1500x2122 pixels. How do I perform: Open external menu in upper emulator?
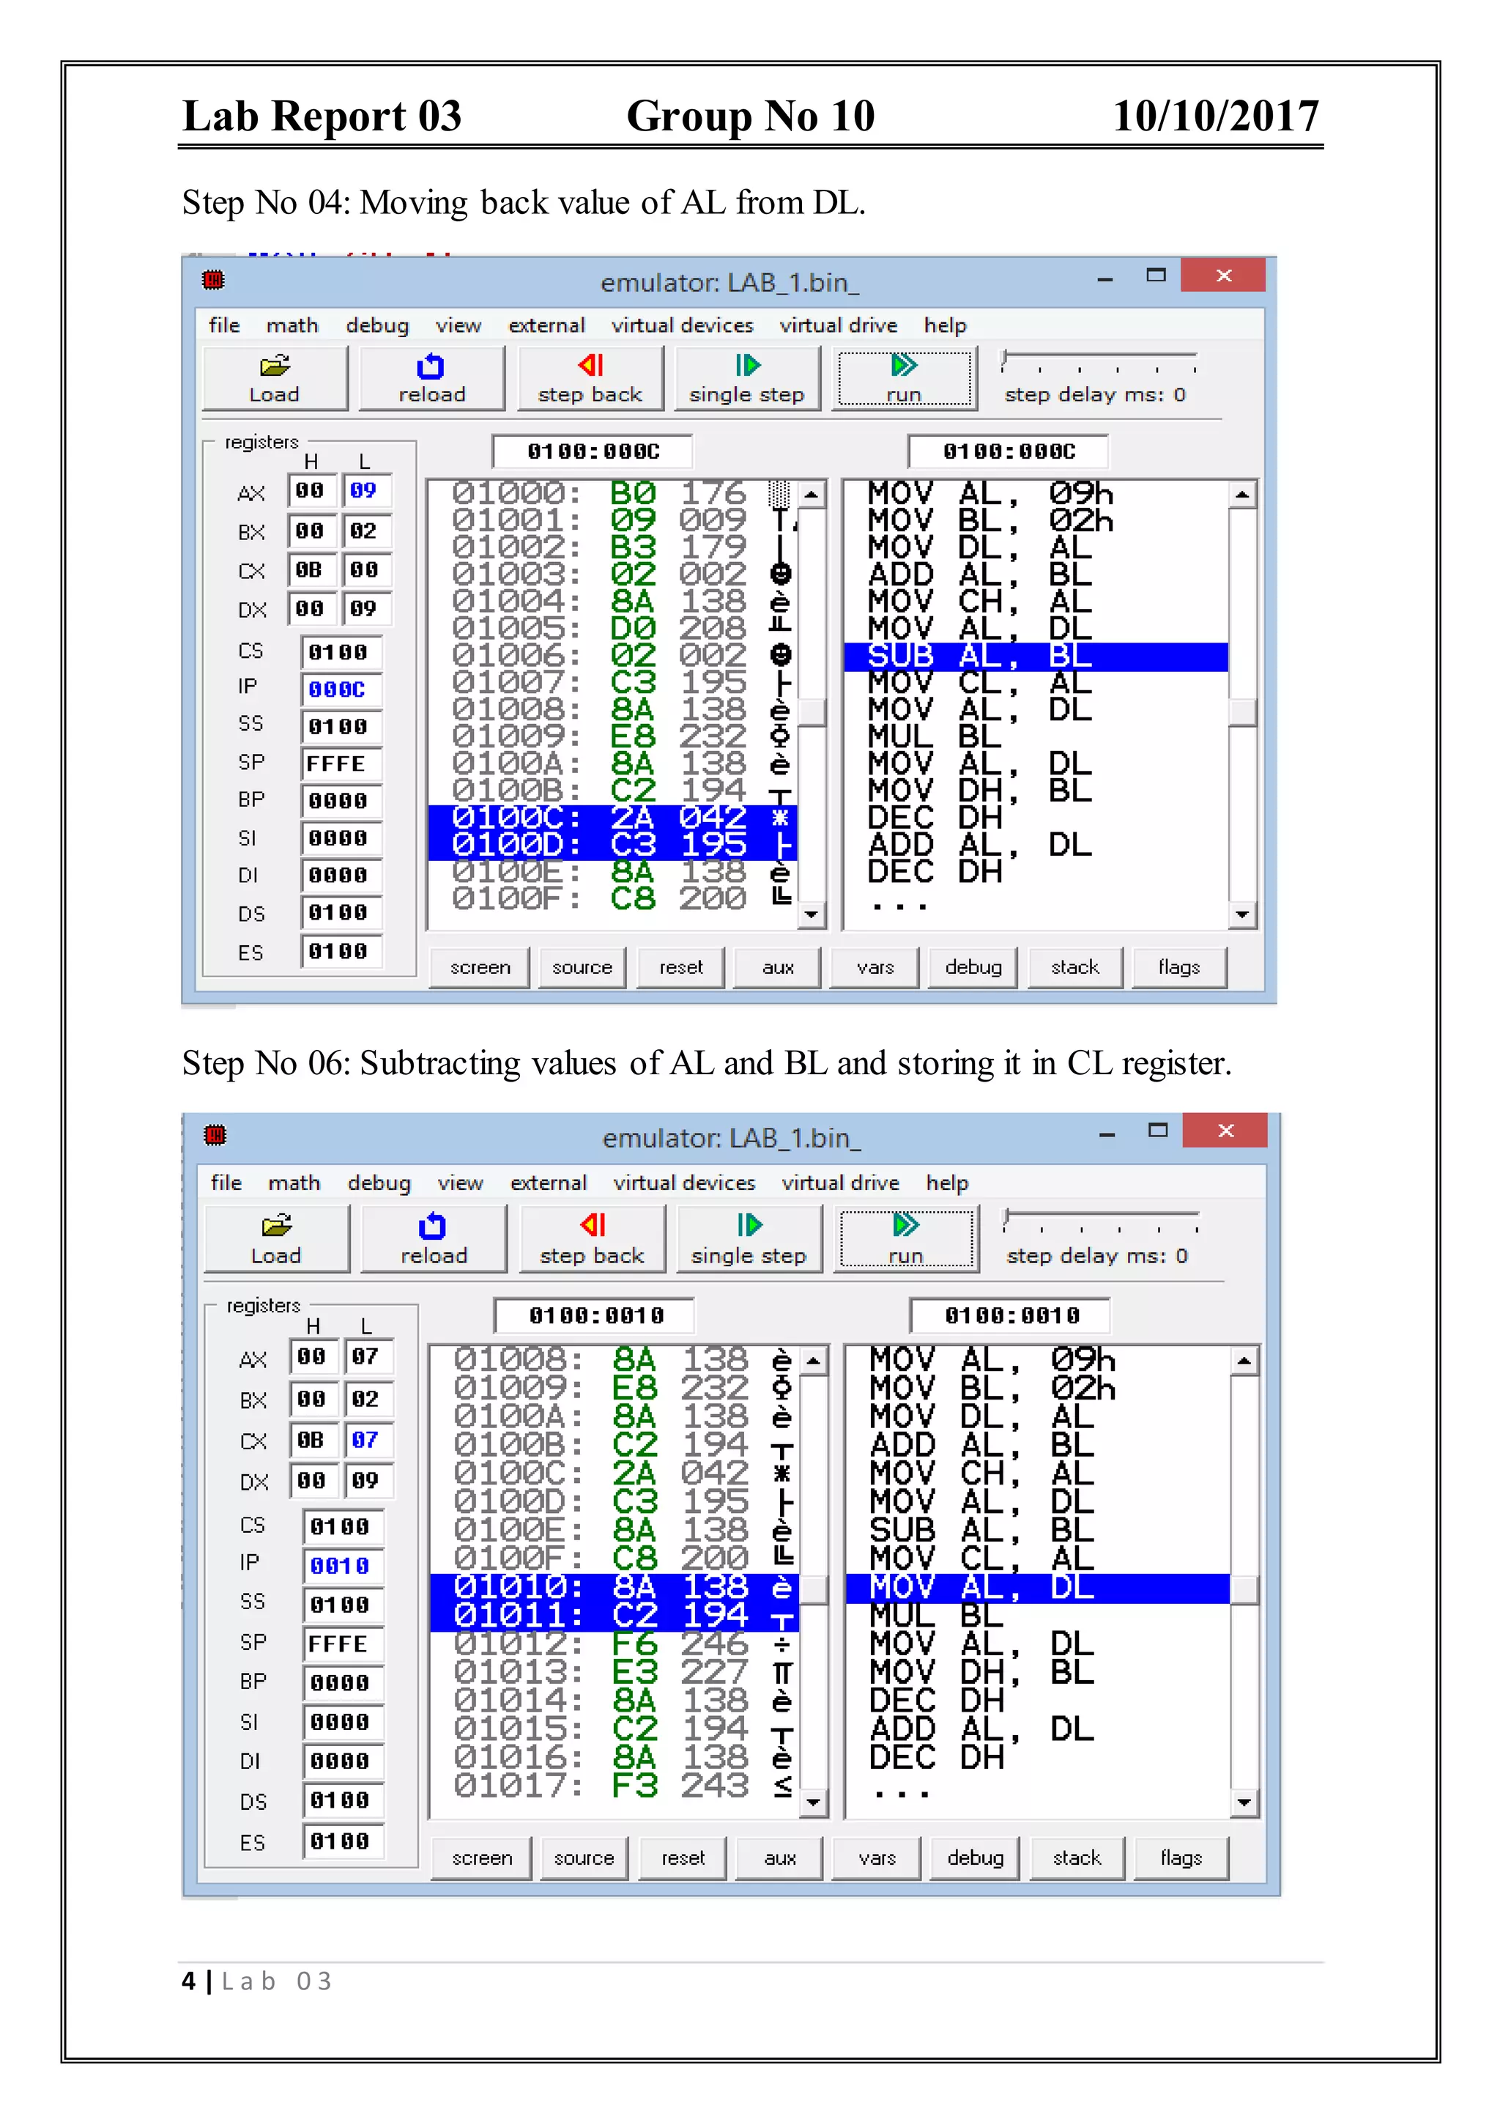tap(547, 325)
